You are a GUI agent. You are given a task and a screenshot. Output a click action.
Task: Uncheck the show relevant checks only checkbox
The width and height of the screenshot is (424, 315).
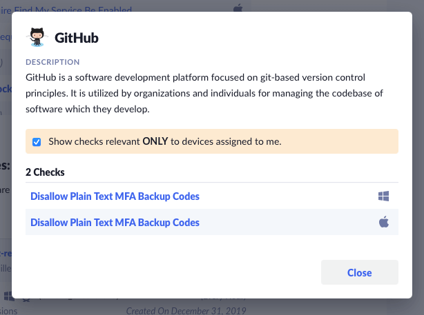[37, 142]
